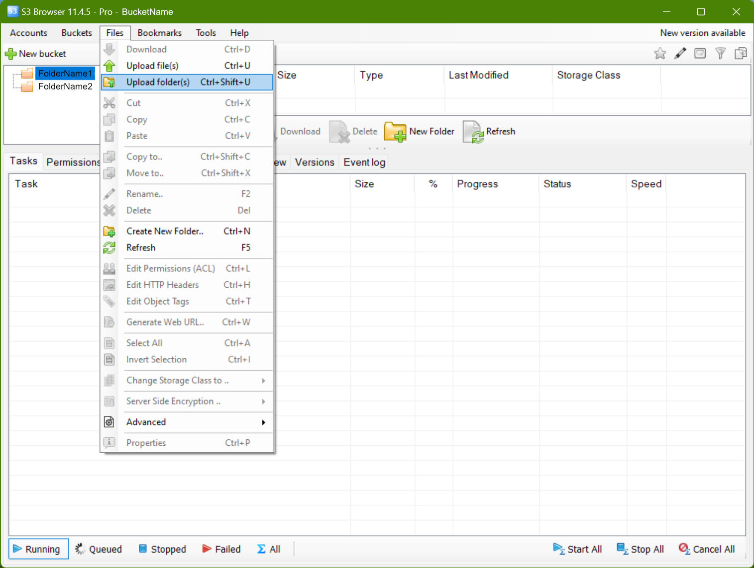This screenshot has height=568, width=754.
Task: Click the Stop All button
Action: pos(641,549)
